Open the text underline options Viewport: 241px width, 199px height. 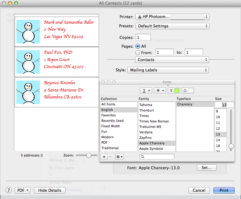pos(145,91)
